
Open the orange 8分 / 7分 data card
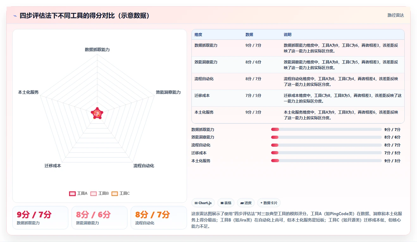tap(159, 218)
